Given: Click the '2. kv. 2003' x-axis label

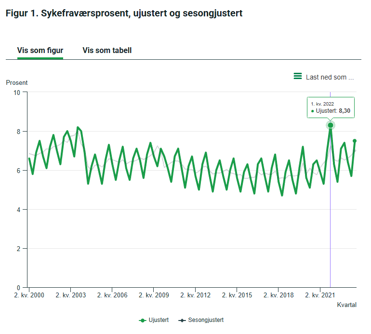Looking at the screenshot, I should tap(71, 295).
